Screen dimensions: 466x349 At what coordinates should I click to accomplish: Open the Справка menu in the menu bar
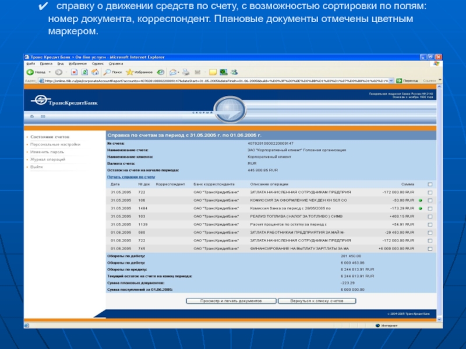(115, 63)
